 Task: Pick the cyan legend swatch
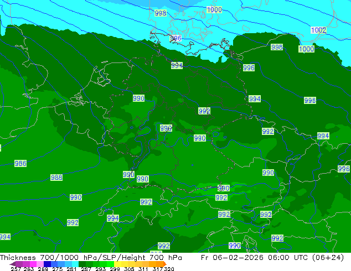pyautogui.click(x=75, y=264)
